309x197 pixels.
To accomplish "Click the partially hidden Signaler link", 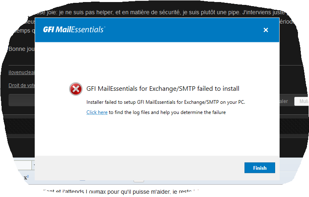I will click(284, 101).
